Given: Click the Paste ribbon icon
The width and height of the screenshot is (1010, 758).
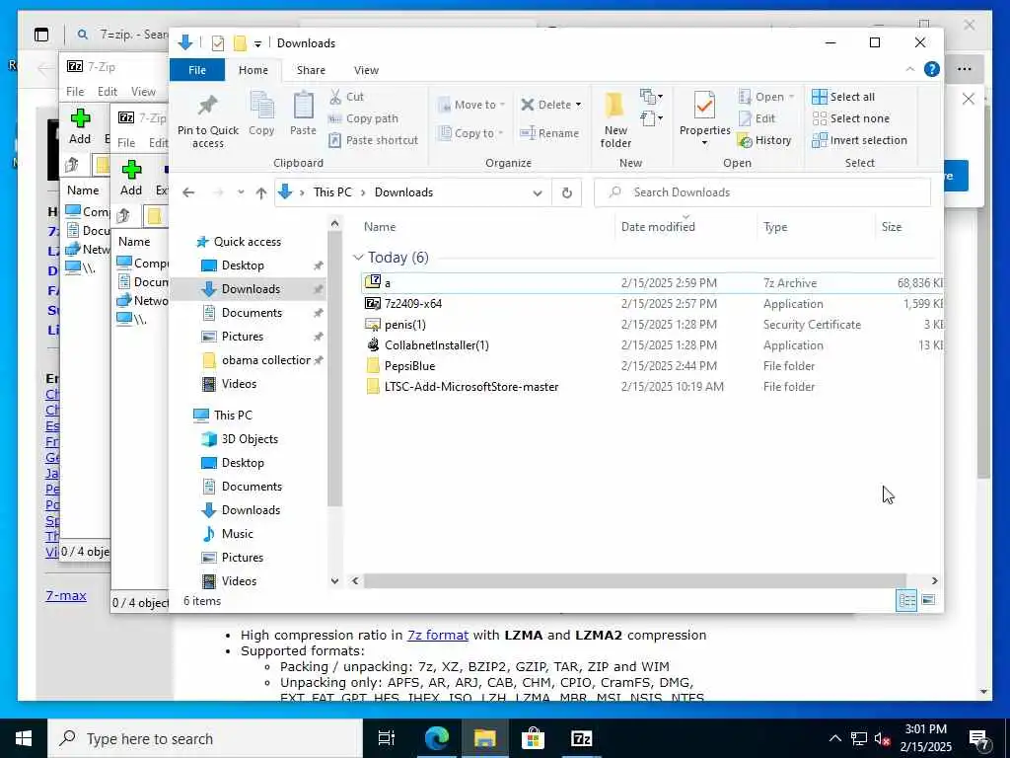Looking at the screenshot, I should (x=303, y=114).
